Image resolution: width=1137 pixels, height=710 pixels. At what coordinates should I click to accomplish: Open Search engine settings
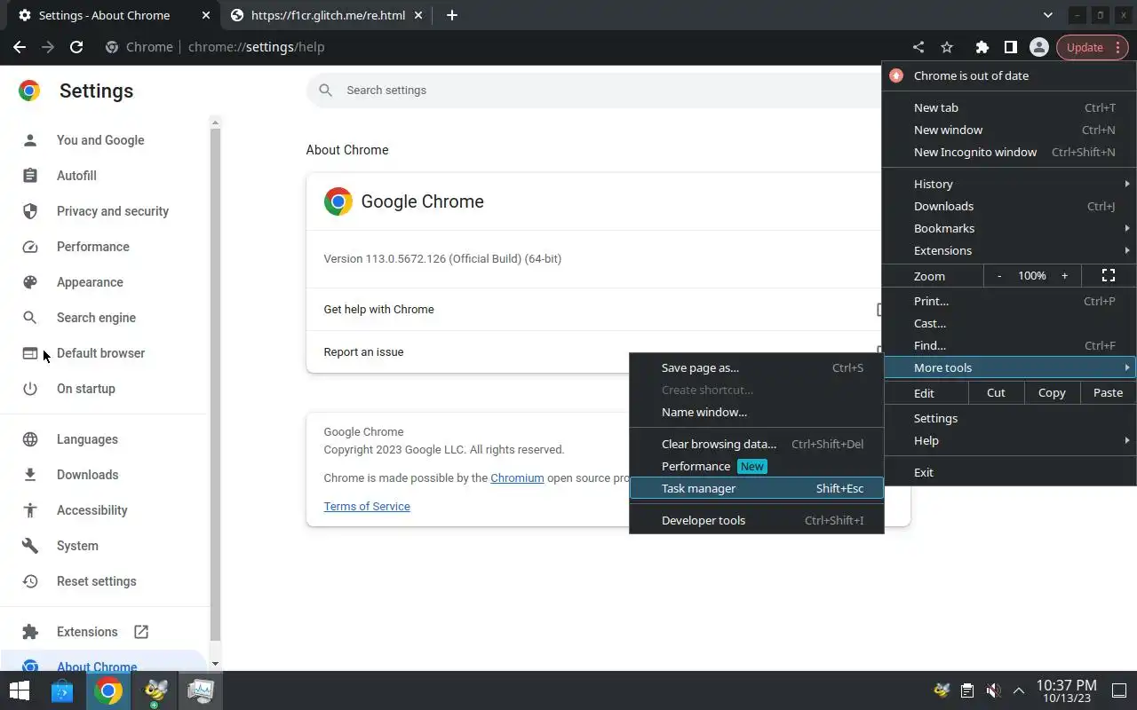click(96, 318)
